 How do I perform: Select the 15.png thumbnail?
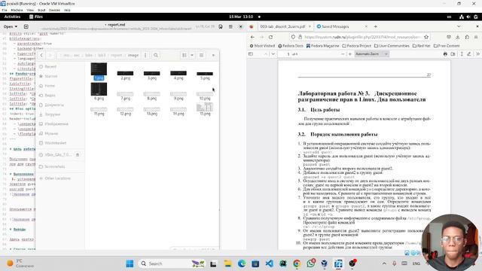(205, 107)
